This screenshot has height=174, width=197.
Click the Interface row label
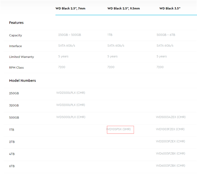tap(15, 46)
